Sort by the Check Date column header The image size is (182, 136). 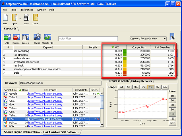tap(81, 90)
